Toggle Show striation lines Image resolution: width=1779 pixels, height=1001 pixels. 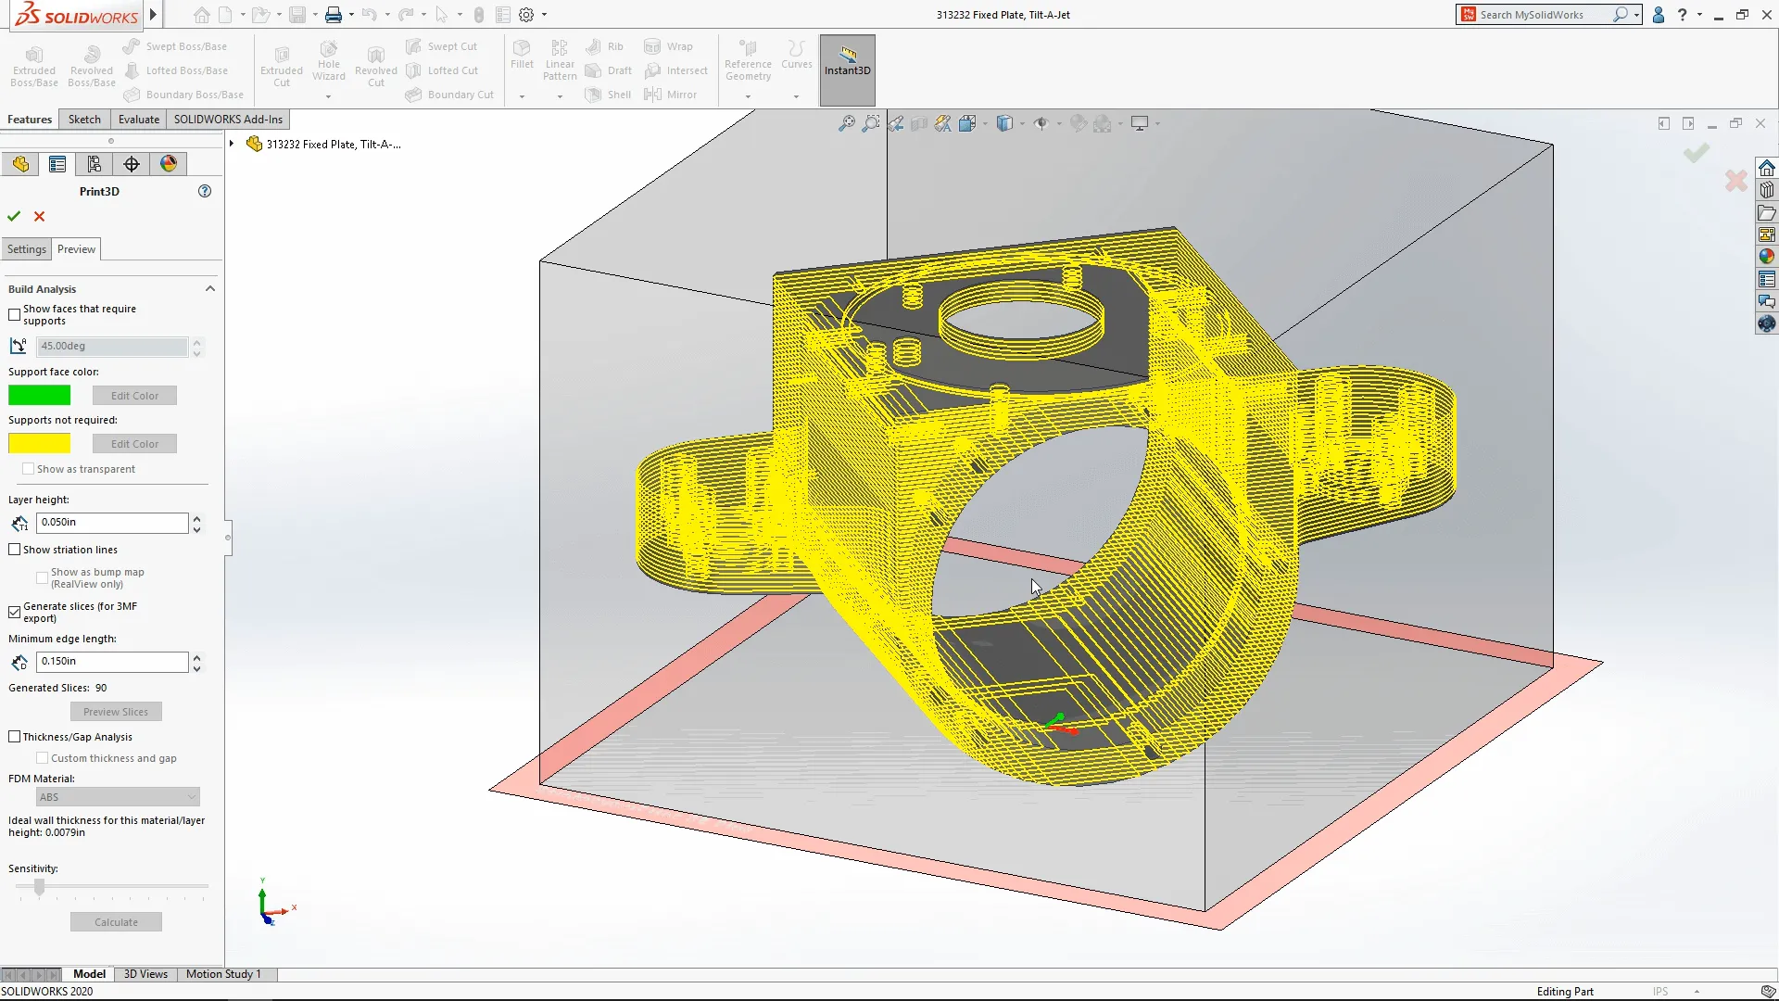pyautogui.click(x=14, y=549)
